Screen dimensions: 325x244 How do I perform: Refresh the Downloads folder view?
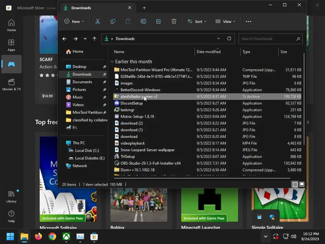click(x=229, y=38)
